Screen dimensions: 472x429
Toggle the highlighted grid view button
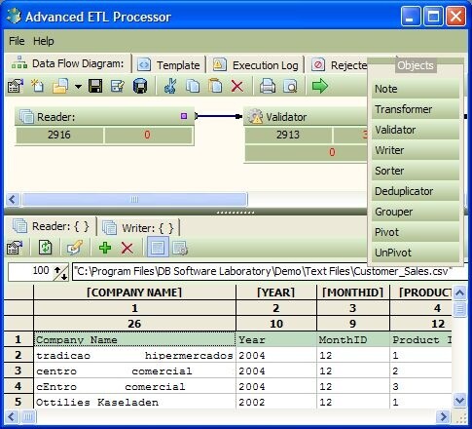[158, 248]
